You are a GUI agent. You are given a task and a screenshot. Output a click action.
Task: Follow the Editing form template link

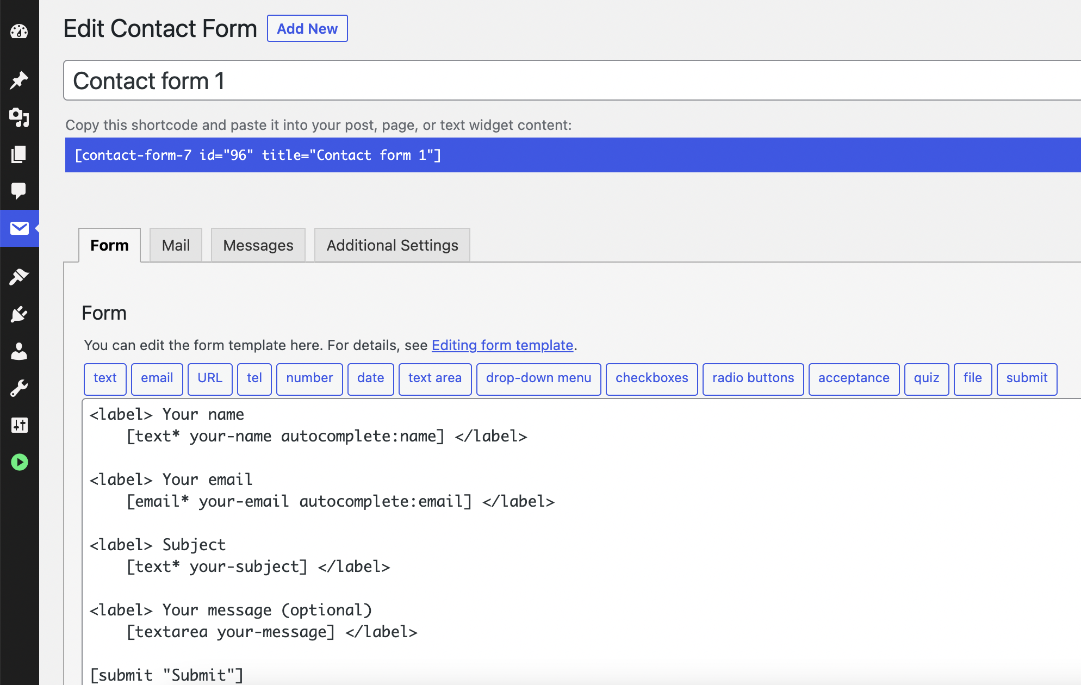tap(502, 345)
